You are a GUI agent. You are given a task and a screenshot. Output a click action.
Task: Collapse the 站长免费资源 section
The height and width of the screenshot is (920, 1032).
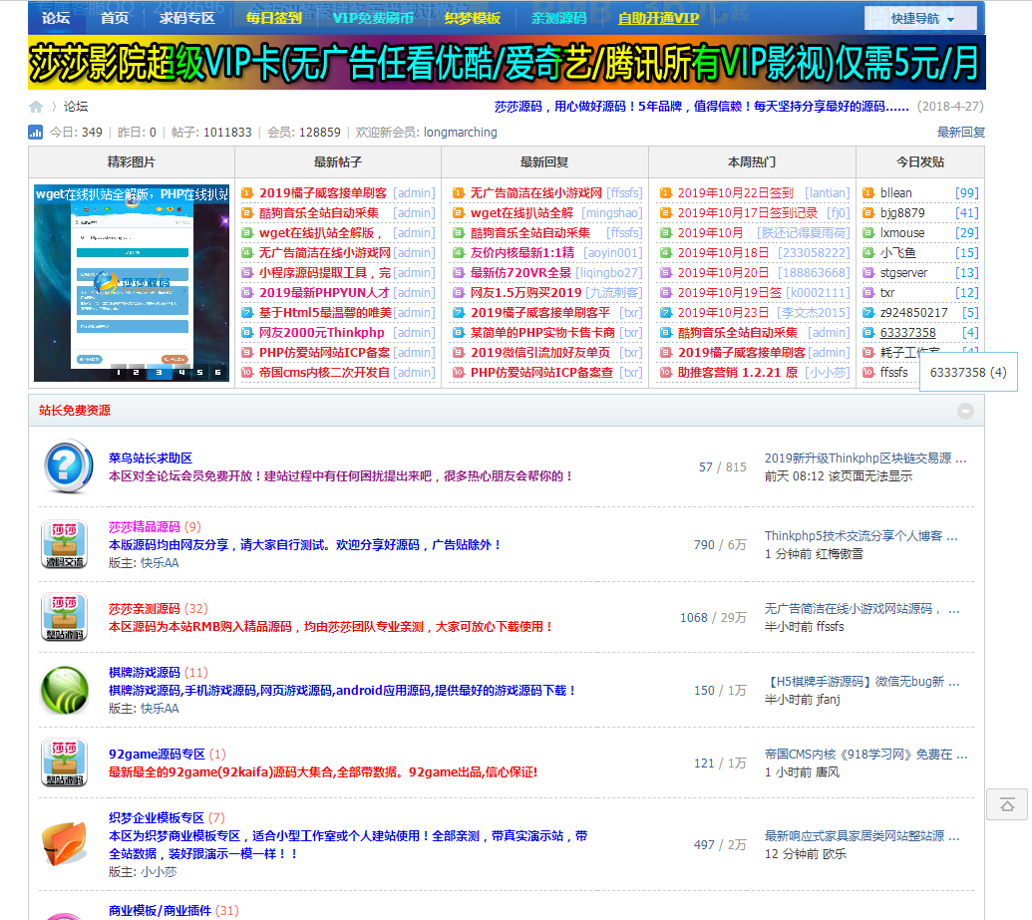pos(965,411)
